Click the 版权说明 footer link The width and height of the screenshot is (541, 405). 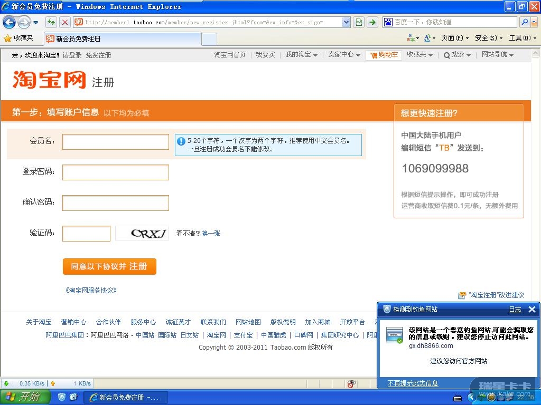click(283, 322)
